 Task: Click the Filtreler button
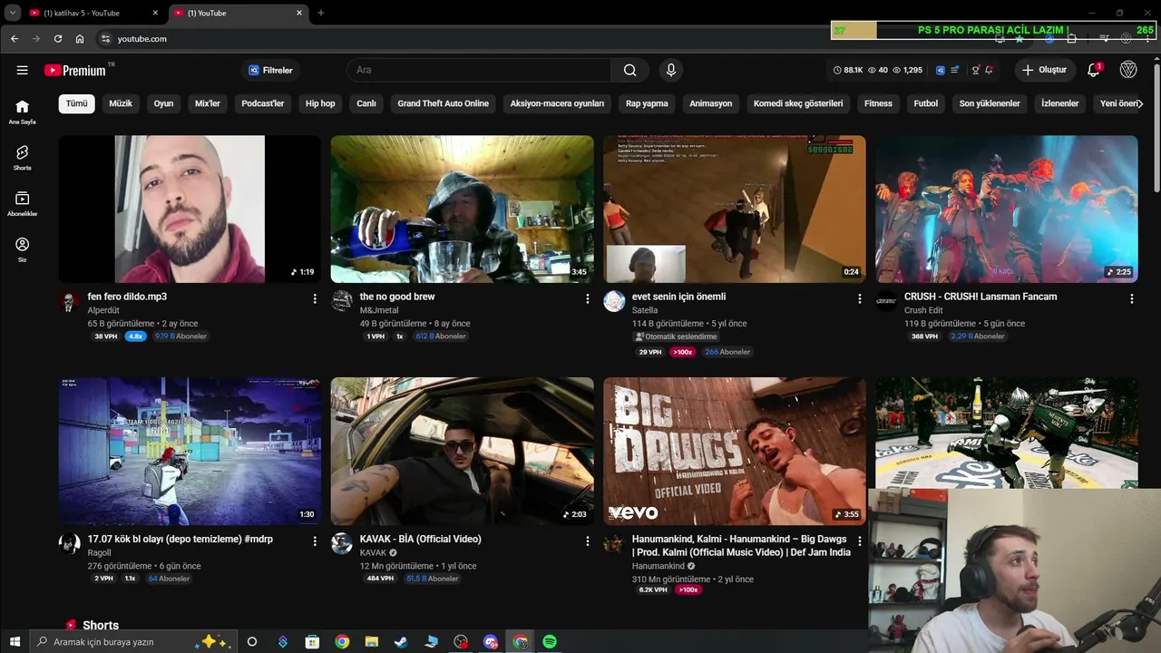[271, 70]
